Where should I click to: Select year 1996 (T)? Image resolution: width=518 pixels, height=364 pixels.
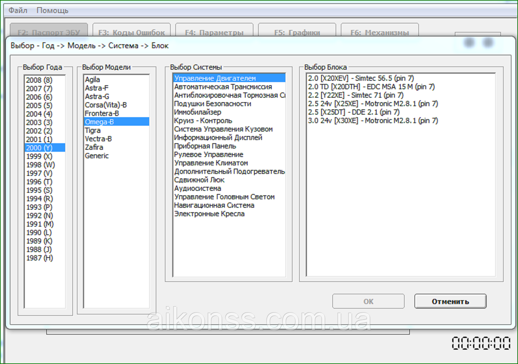click(x=45, y=182)
